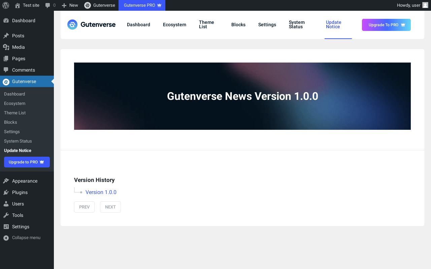Image resolution: width=431 pixels, height=269 pixels.
Task: Select the Gutenverse sidebar menu
Action: click(27, 81)
